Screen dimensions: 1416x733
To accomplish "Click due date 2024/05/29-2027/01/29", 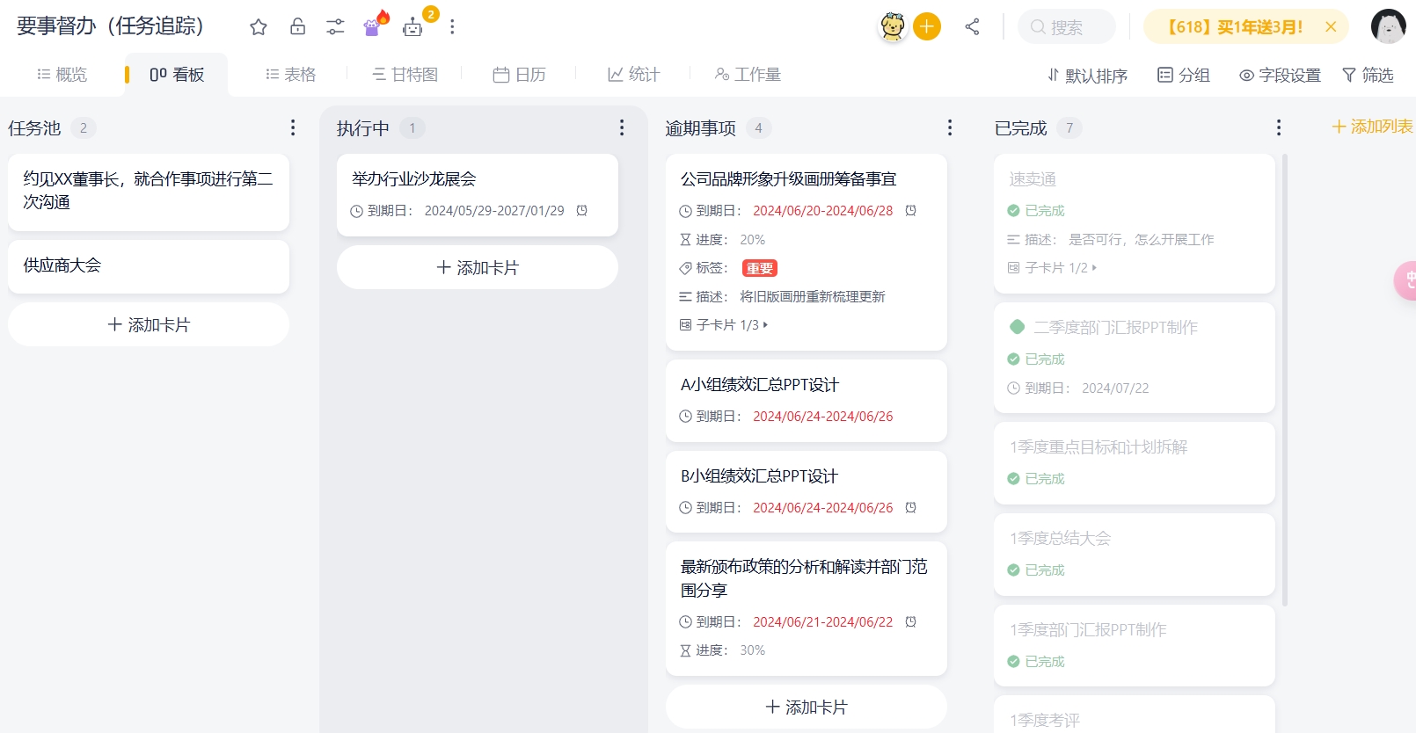I will [494, 211].
